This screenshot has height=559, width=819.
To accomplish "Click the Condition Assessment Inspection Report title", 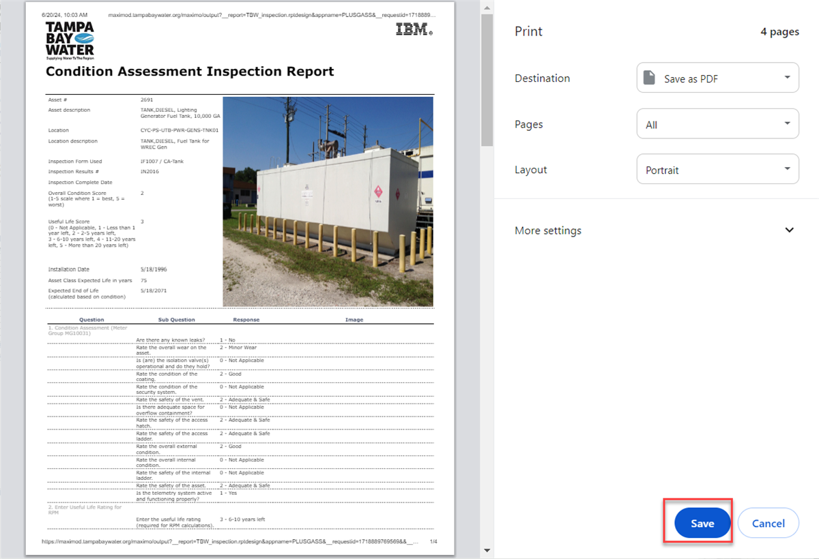I will pos(190,71).
